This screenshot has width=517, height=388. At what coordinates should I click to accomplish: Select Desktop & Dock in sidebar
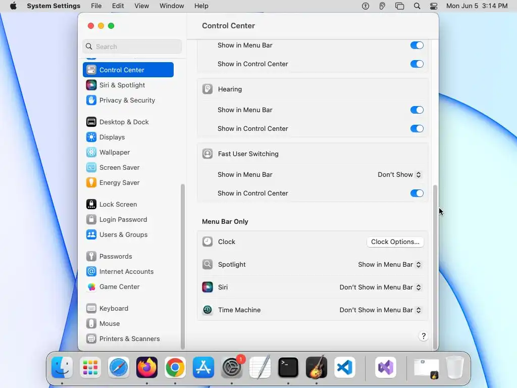click(128, 122)
